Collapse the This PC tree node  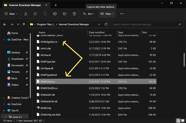tap(4, 111)
